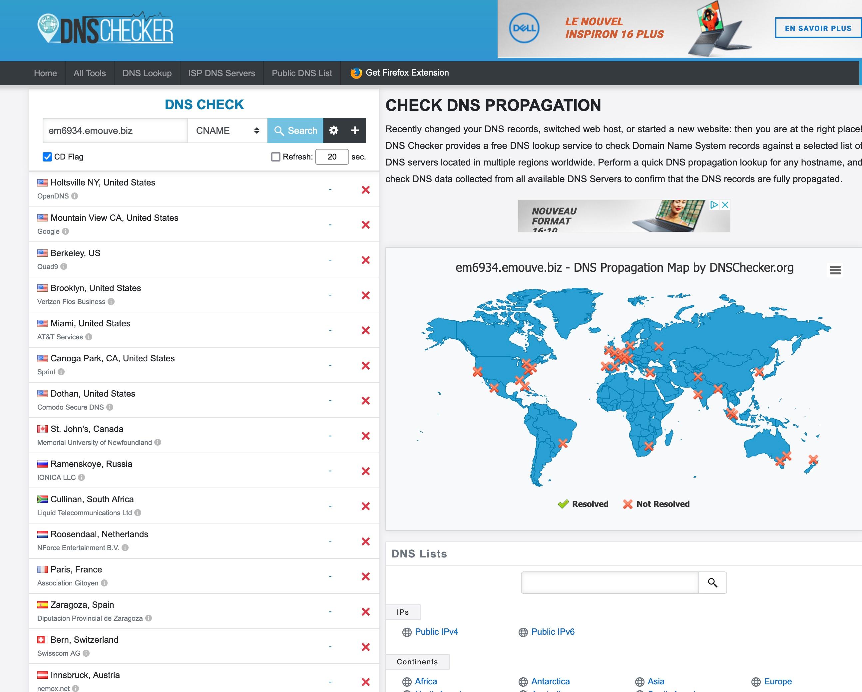Toggle the Not Resolved legend item
Viewport: 862px width, 692px height.
coord(656,504)
